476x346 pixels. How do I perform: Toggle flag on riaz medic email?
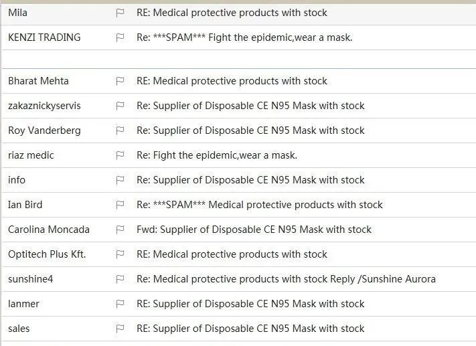click(120, 155)
